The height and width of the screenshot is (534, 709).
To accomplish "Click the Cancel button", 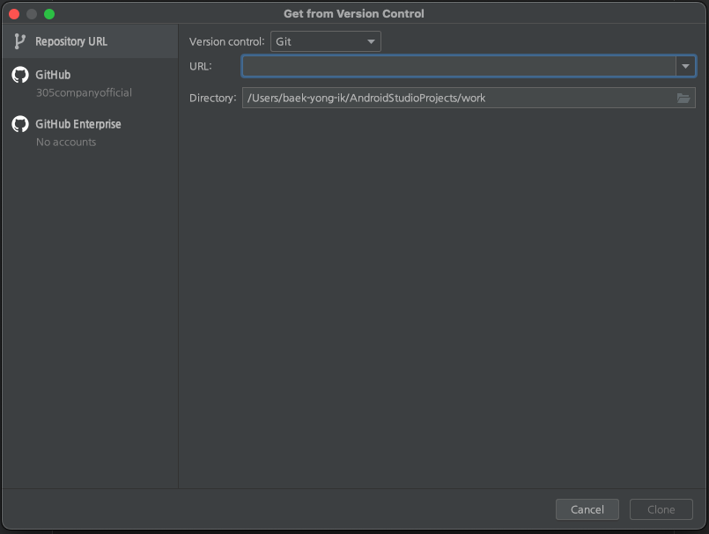I will coord(587,509).
